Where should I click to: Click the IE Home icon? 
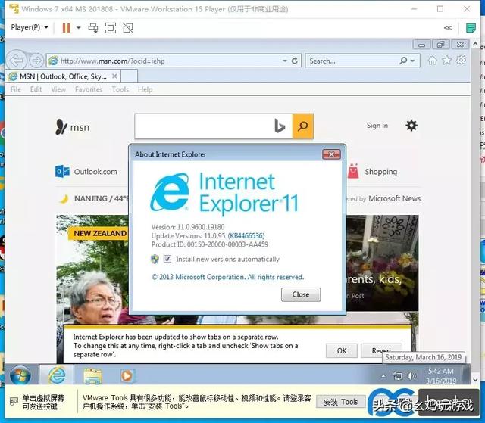433,61
